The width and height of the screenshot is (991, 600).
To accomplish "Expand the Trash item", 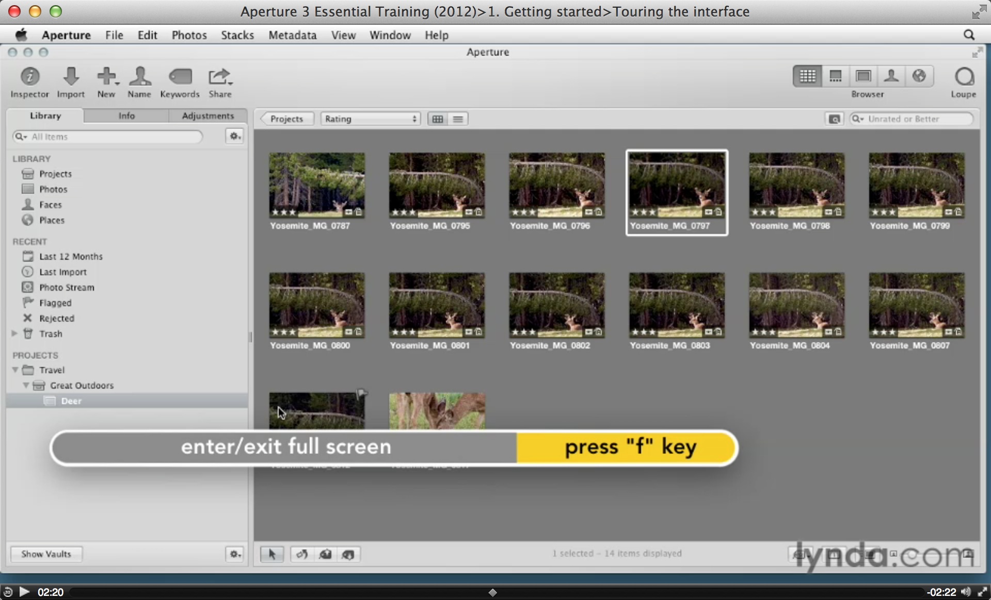I will (x=15, y=334).
